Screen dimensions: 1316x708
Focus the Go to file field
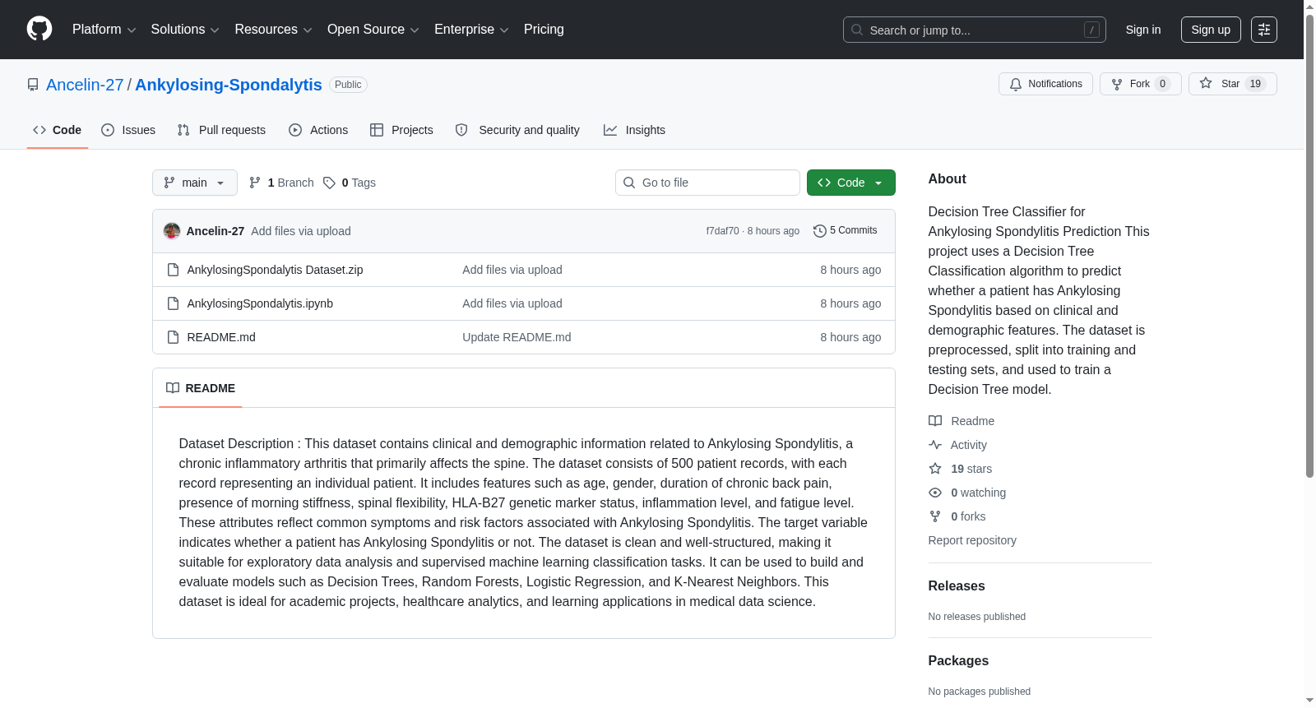(707, 183)
